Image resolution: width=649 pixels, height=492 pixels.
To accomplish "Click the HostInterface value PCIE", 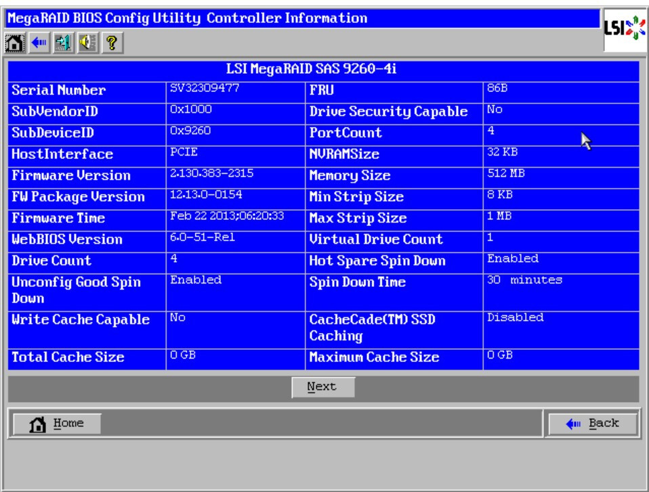I will (184, 152).
